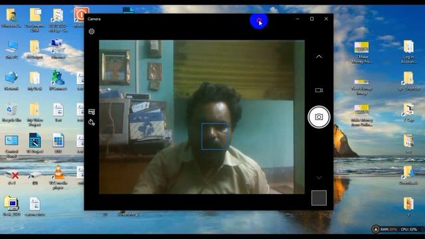This screenshot has height=239, width=425.
Task: Select the shortcut icon above 'test' folder
Action: pos(408,112)
